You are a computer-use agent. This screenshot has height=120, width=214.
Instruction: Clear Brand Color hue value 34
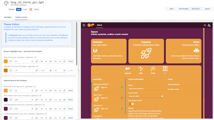[32, 61]
